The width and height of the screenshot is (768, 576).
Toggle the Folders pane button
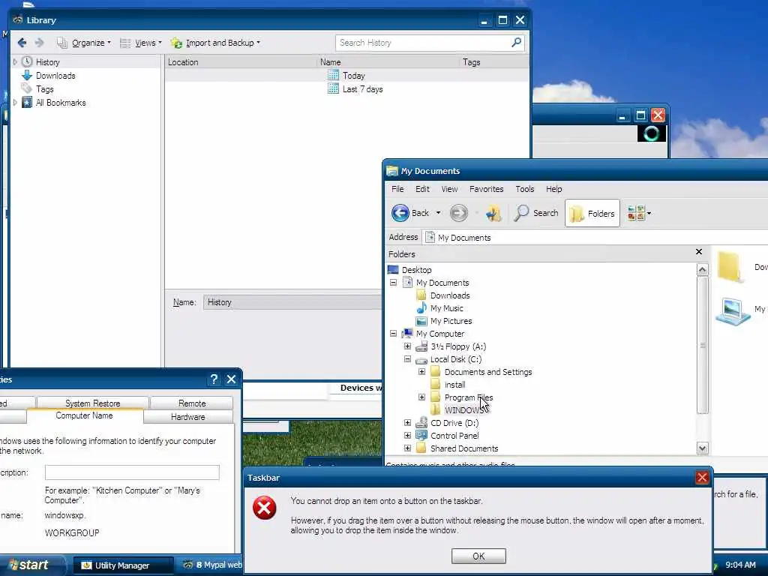592,213
